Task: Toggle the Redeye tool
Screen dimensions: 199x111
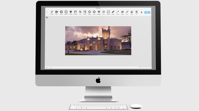Action: click(122, 12)
